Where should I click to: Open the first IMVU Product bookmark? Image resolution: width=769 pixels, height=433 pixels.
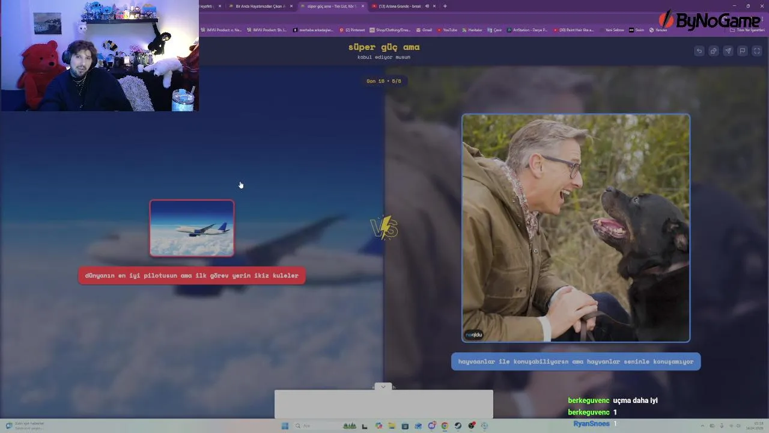(x=221, y=30)
